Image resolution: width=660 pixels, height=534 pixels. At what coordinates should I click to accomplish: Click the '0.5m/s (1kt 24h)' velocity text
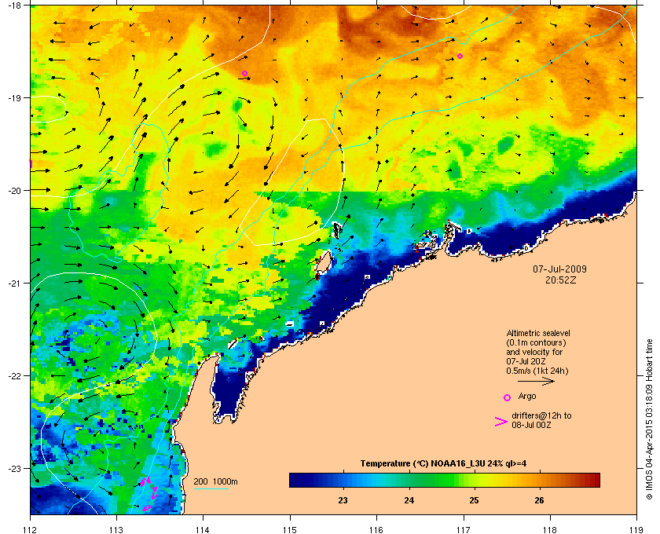click(x=537, y=371)
